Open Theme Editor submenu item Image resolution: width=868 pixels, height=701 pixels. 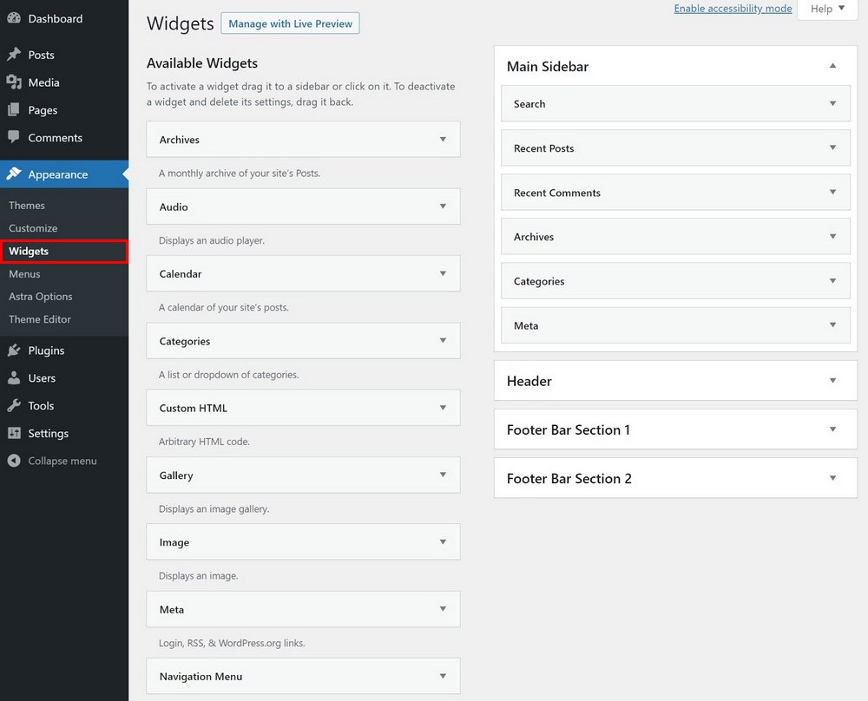coord(40,319)
